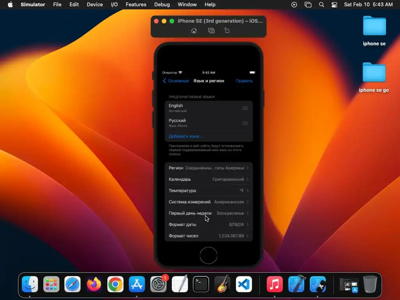Open Finder from the Dock
Screen dimensions: 400x300
pyautogui.click(x=30, y=284)
